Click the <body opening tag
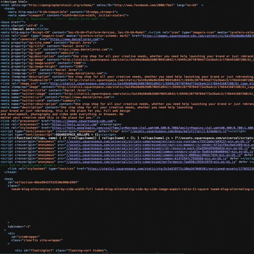The image size is (254, 254). 8,179
